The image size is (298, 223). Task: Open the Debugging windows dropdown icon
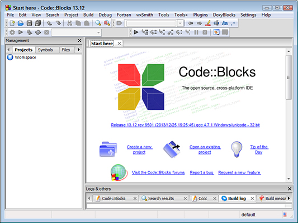216,32
